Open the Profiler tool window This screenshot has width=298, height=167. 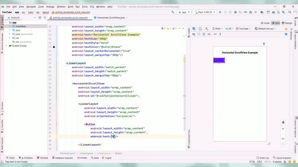[82, 158]
